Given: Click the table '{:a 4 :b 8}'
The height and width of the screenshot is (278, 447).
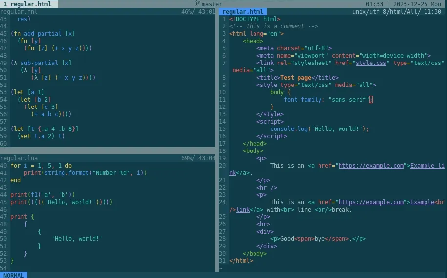Looking at the screenshot, I should (56, 129).
